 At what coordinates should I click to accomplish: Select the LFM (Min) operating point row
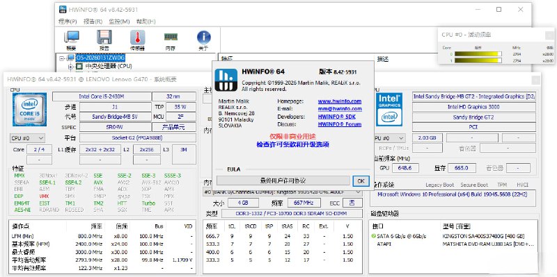click(x=102, y=236)
